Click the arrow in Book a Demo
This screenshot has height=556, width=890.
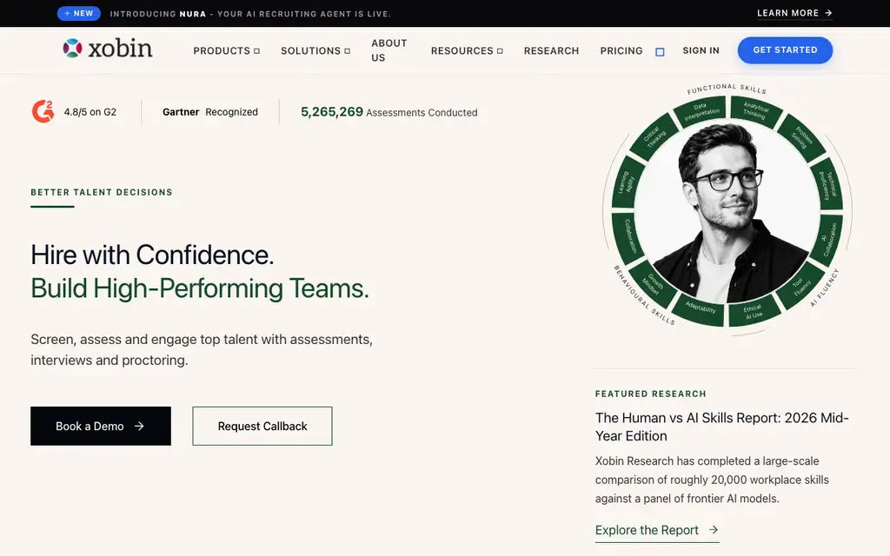139,426
